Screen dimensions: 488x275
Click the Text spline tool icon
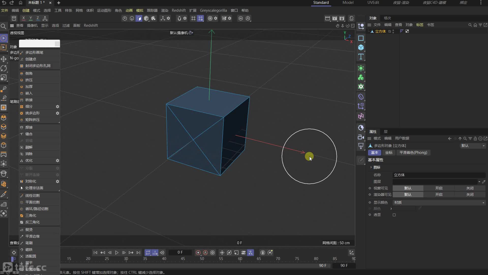tap(361, 57)
